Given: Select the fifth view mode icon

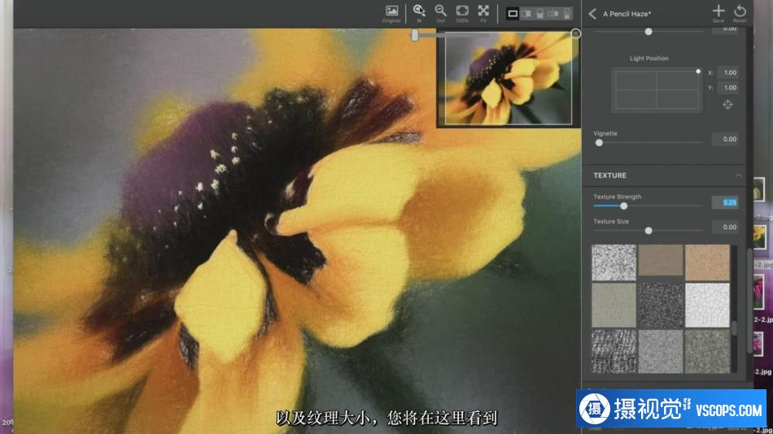Looking at the screenshot, I should (567, 14).
